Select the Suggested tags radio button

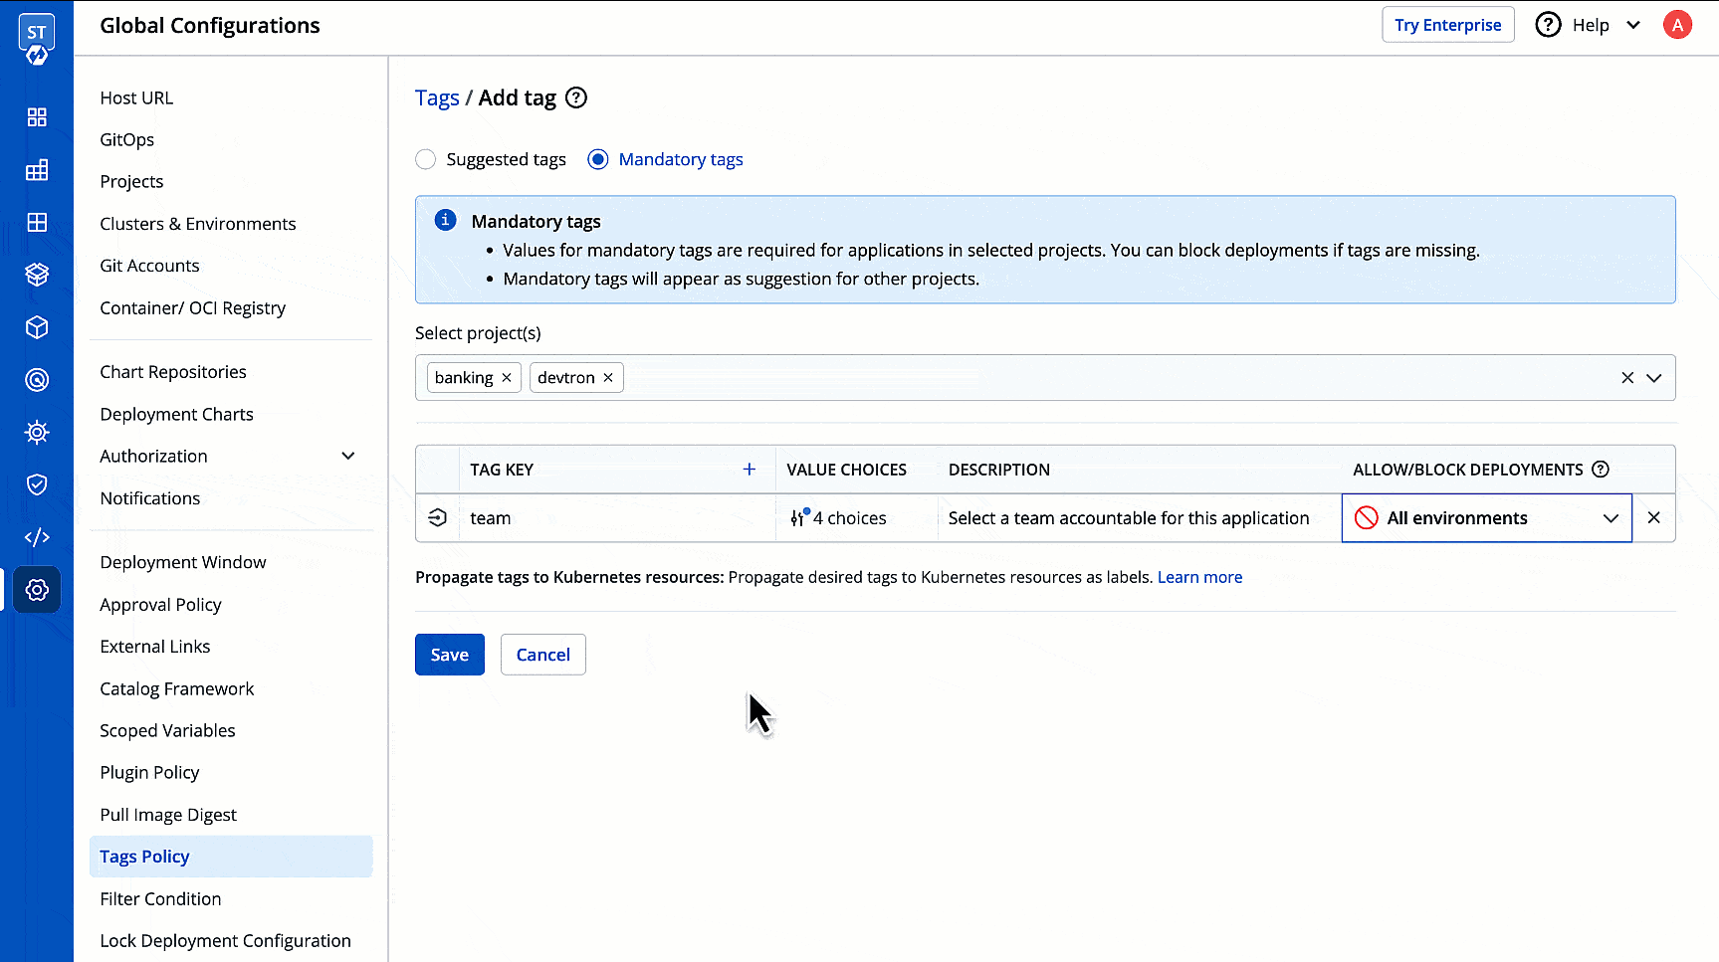425,159
